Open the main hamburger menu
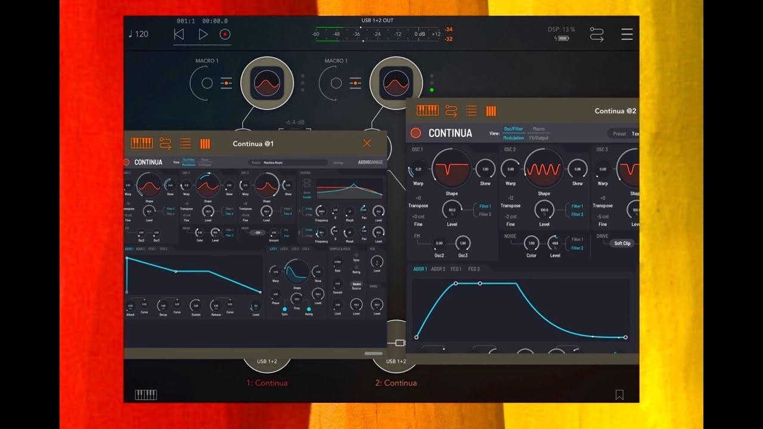The width and height of the screenshot is (763, 429). pyautogui.click(x=627, y=34)
